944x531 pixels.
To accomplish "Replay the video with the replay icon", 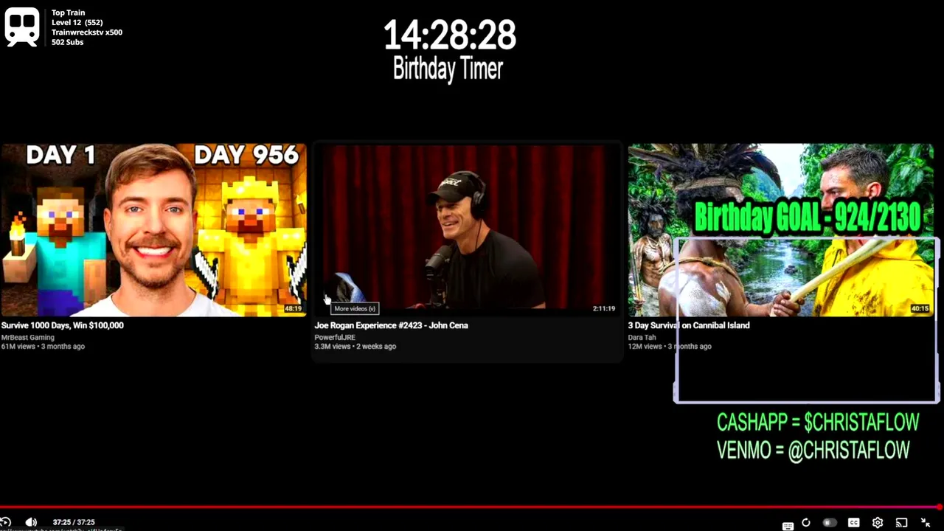I will [x=5, y=522].
